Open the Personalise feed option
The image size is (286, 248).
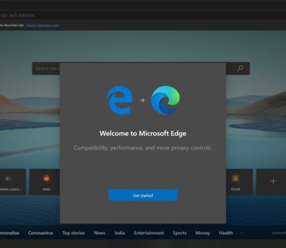point(9,233)
